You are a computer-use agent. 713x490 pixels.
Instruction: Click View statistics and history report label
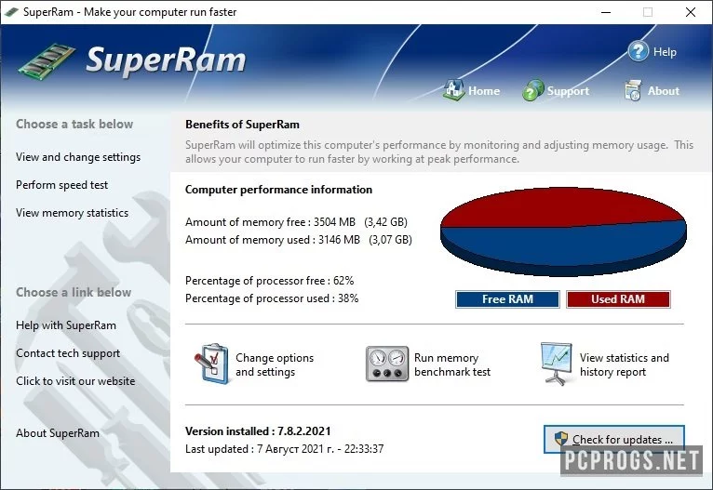point(624,364)
